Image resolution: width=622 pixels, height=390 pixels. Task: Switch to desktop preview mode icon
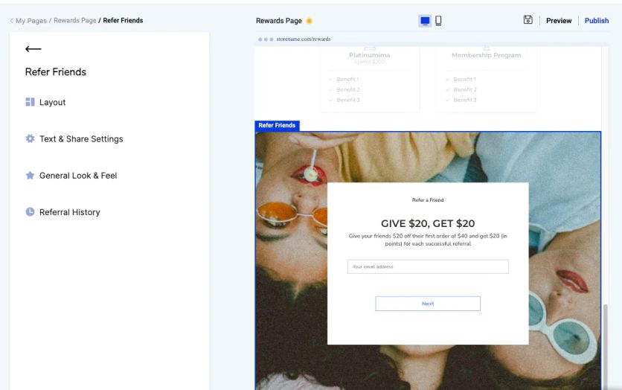tap(425, 21)
